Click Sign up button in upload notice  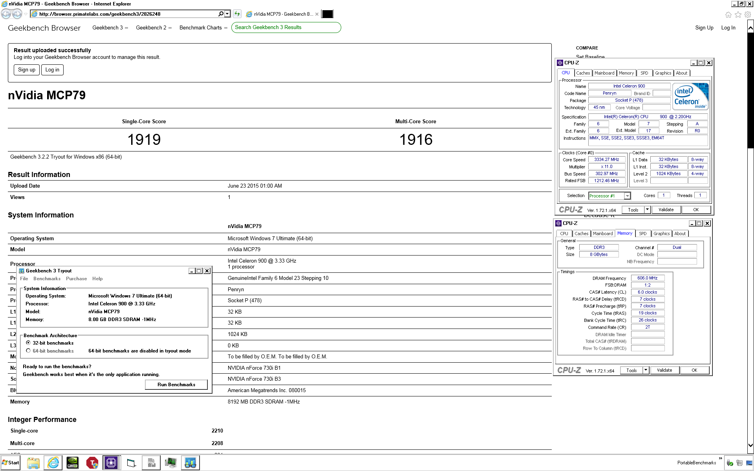[x=27, y=70]
